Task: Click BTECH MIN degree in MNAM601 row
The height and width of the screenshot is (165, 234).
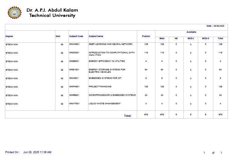Action: (12, 45)
